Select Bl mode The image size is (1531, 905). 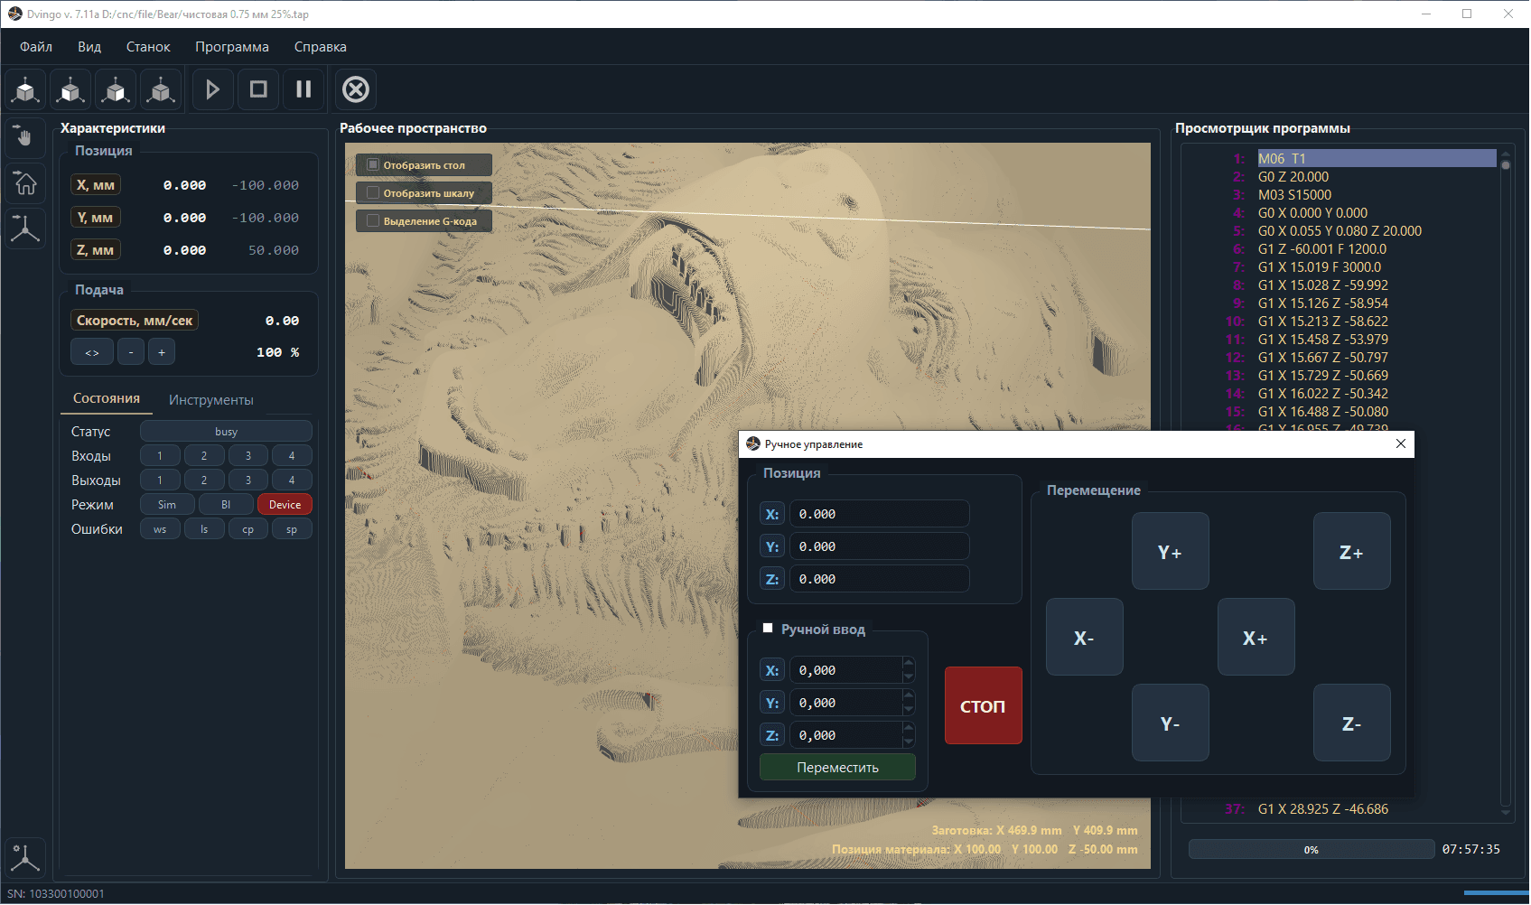[x=226, y=505]
